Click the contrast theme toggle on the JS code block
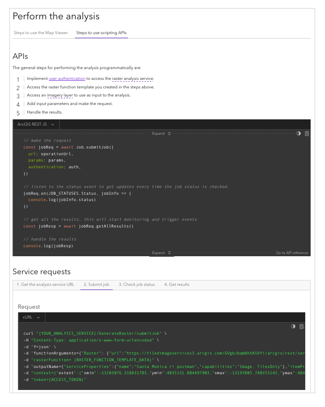The width and height of the screenshot is (325, 407). click(x=299, y=134)
